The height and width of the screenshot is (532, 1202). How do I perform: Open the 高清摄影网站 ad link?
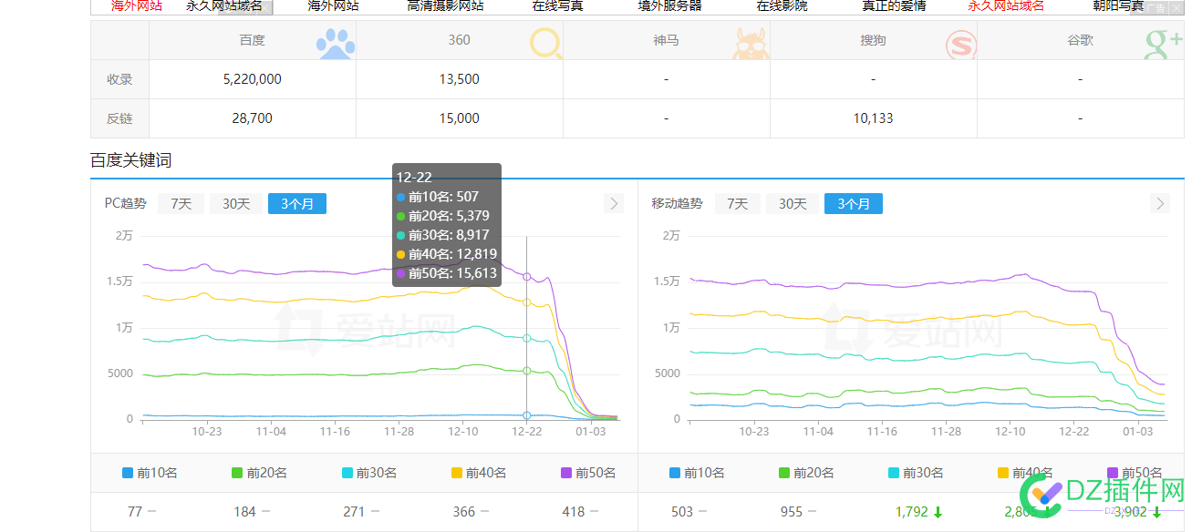tap(445, 5)
